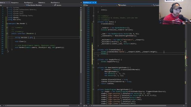
Task: Collapse the namespace Rox.Render region
Action: coord(7,23)
